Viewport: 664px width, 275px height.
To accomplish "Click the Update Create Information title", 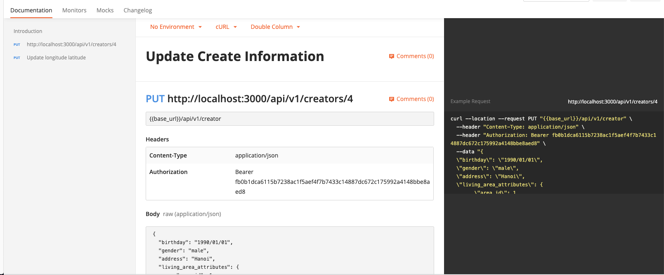I will tap(235, 56).
